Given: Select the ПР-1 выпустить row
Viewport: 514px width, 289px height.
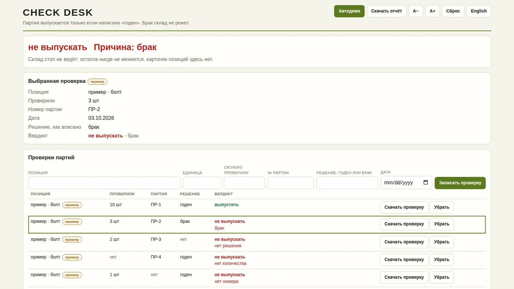Looking at the screenshot, I should [257, 208].
